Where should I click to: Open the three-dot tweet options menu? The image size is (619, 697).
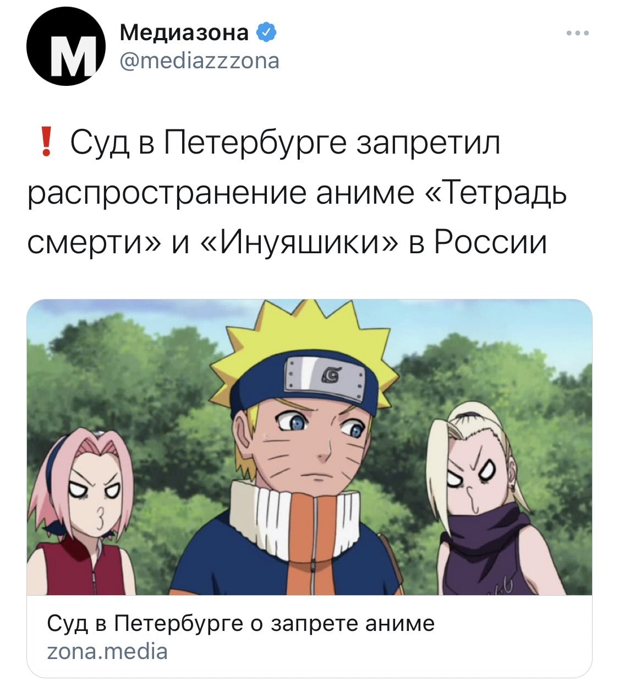[x=578, y=33]
